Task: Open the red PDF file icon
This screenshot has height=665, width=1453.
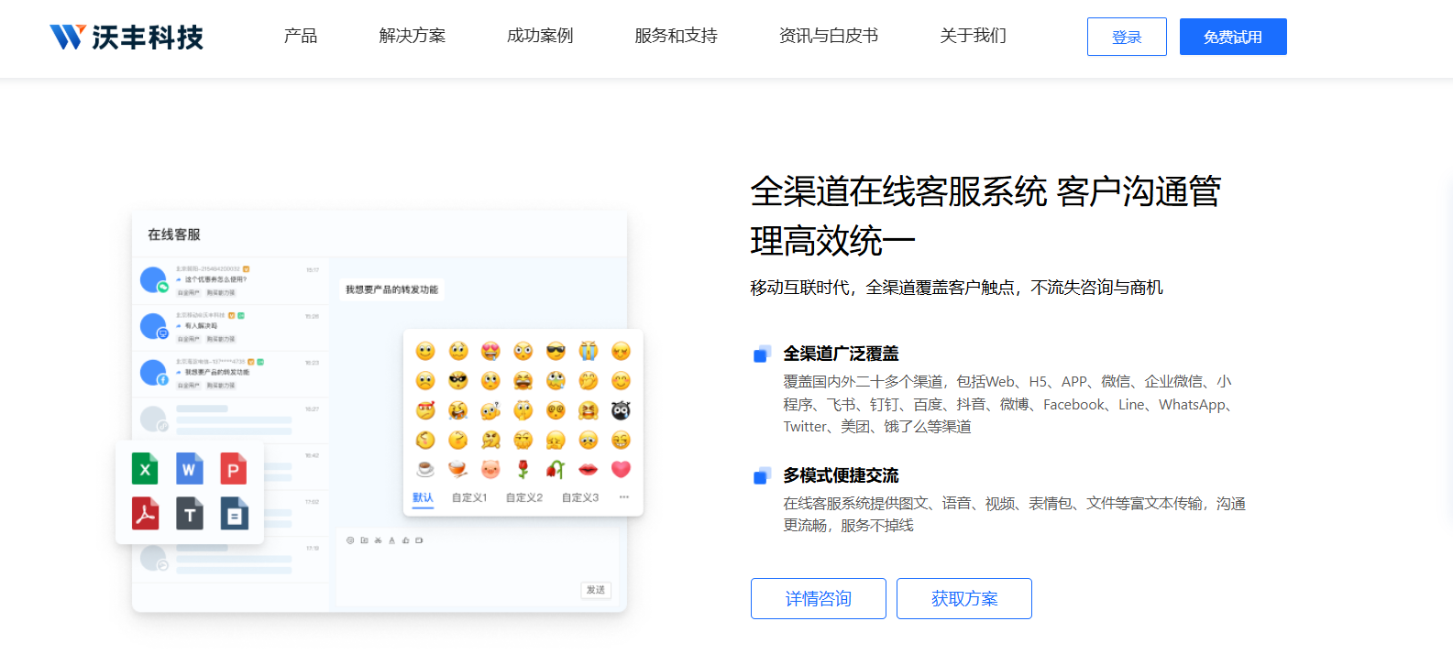Action: coord(145,514)
